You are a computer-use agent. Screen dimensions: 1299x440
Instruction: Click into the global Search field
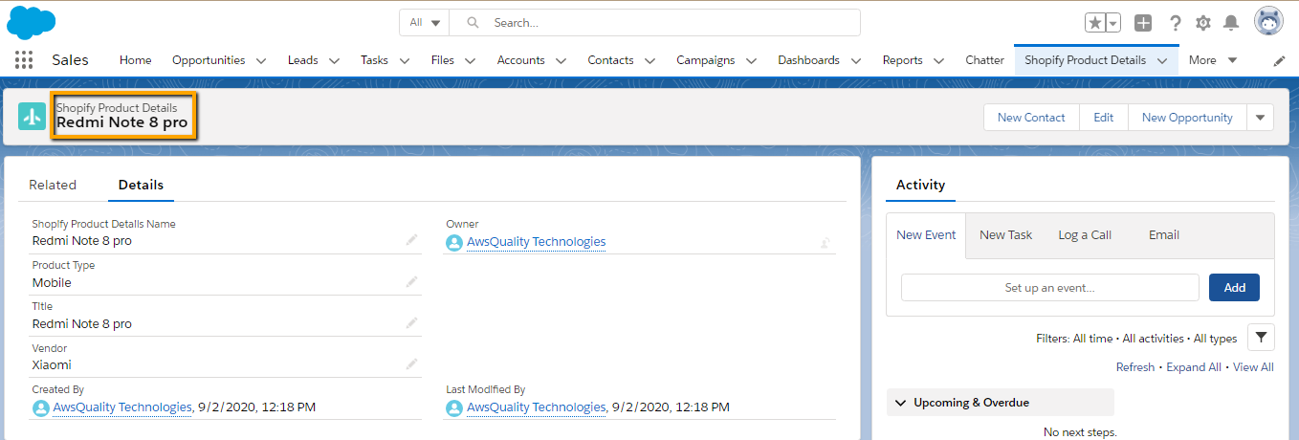pyautogui.click(x=655, y=22)
